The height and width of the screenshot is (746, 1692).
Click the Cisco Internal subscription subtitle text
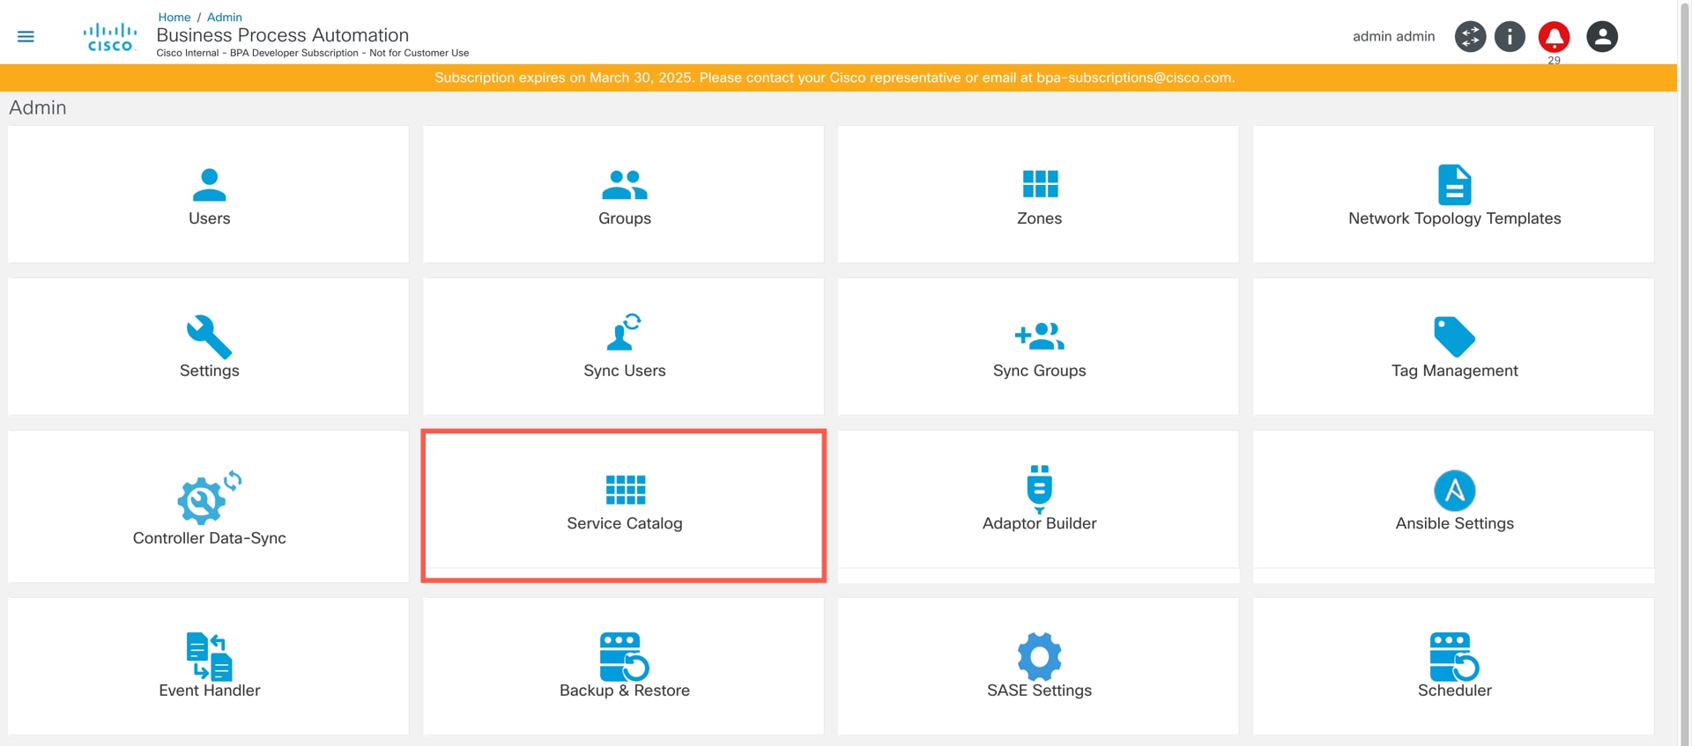pyautogui.click(x=313, y=53)
